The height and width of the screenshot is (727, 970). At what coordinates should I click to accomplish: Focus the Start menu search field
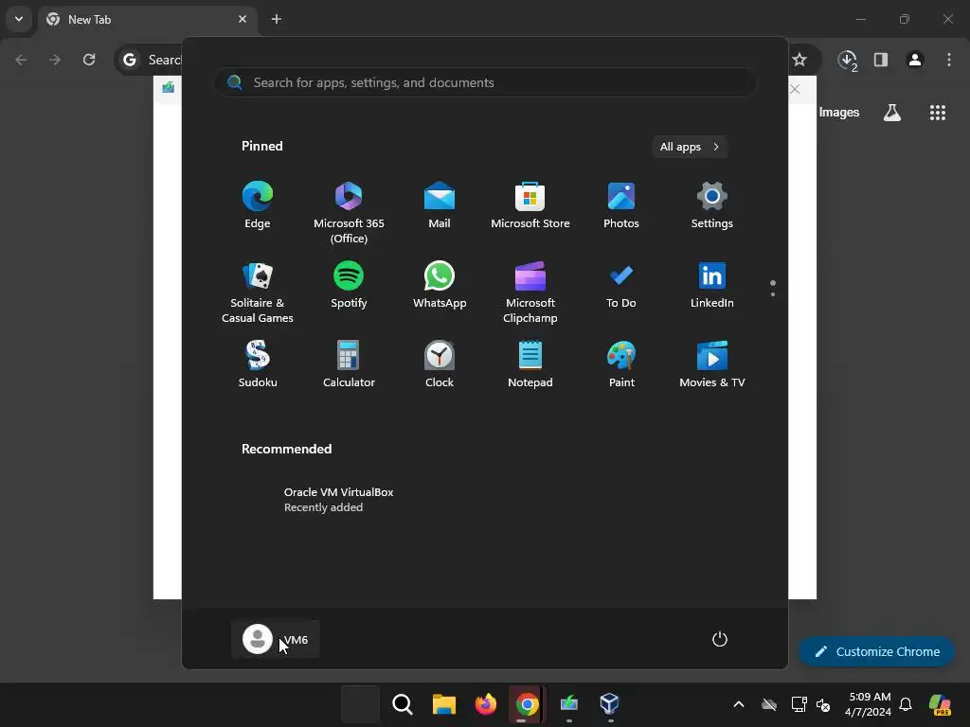(485, 82)
